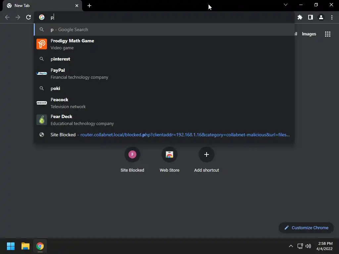Click the Prodigy Math Game icon
Image resolution: width=339 pixels, height=254 pixels.
point(42,44)
